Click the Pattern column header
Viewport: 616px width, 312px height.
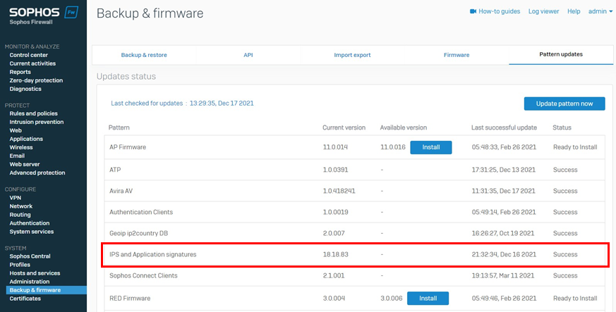click(119, 127)
